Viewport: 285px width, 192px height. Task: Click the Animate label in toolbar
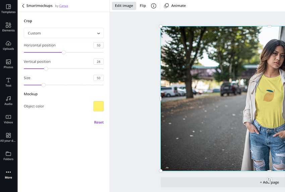pos(178,6)
